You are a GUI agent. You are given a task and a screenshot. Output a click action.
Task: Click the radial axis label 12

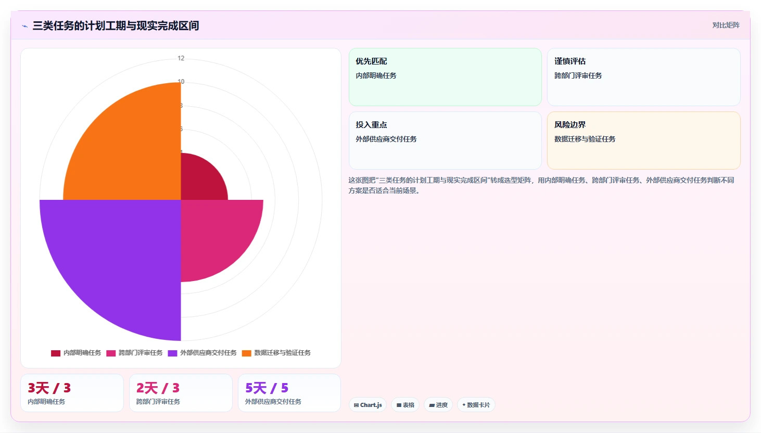181,58
